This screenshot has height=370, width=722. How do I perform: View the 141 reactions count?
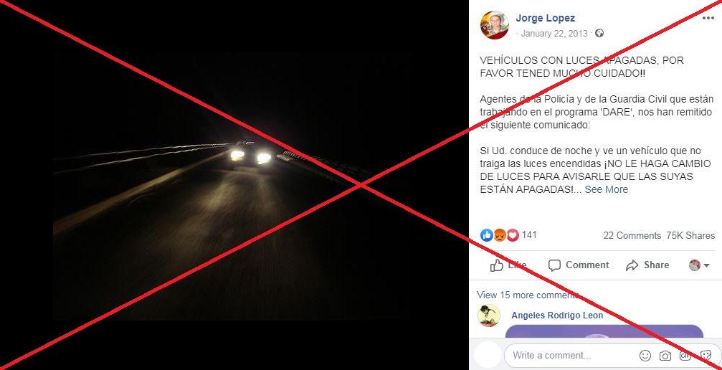529,235
